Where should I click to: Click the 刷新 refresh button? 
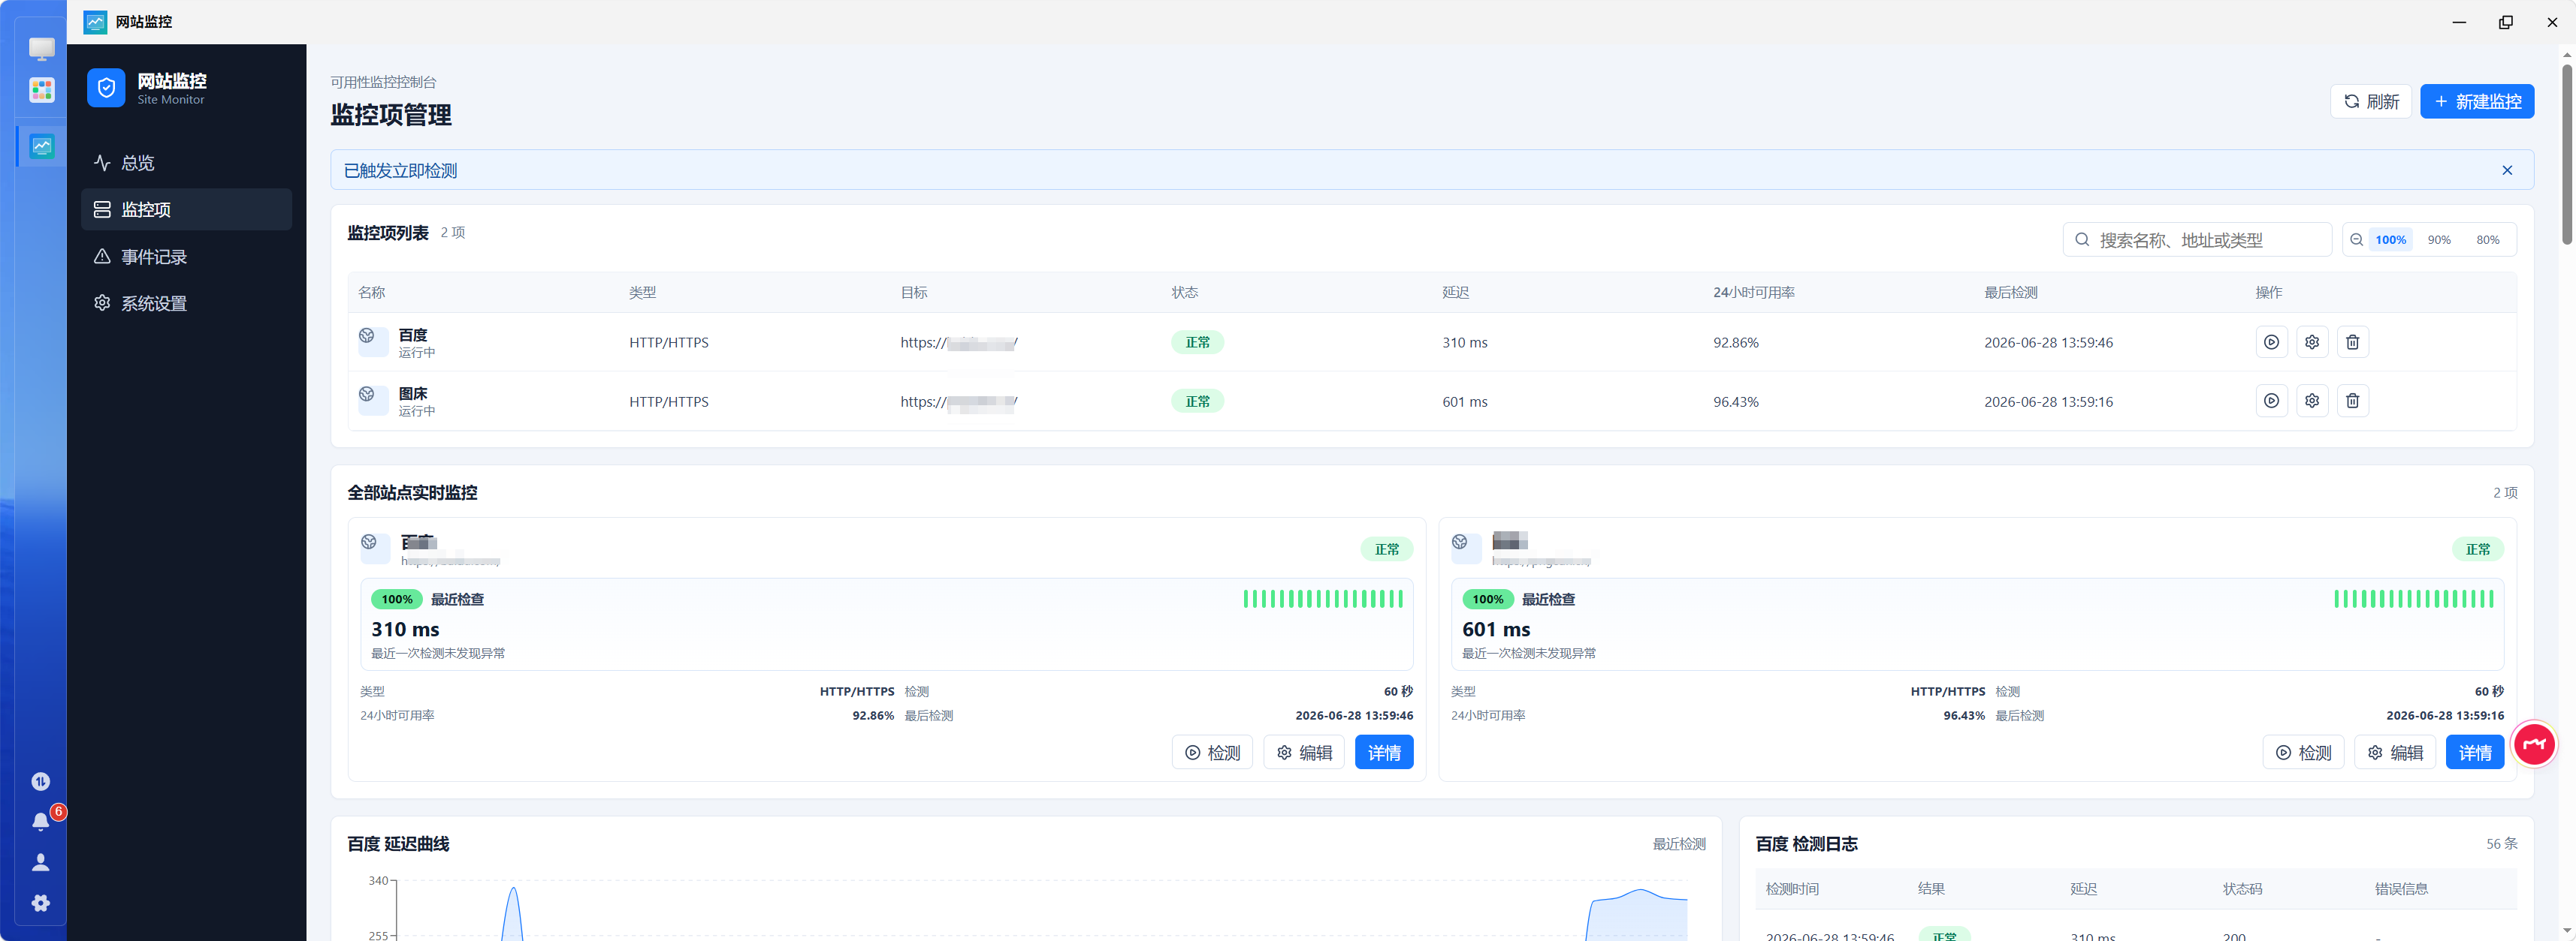[2371, 102]
